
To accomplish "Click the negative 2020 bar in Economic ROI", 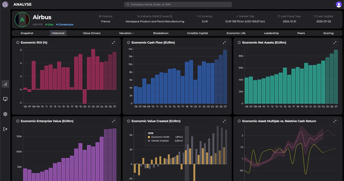I will tap(85, 96).
